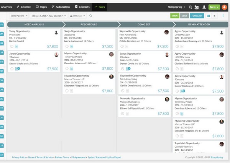Click the horse rider icon in top bar

pos(197,7)
